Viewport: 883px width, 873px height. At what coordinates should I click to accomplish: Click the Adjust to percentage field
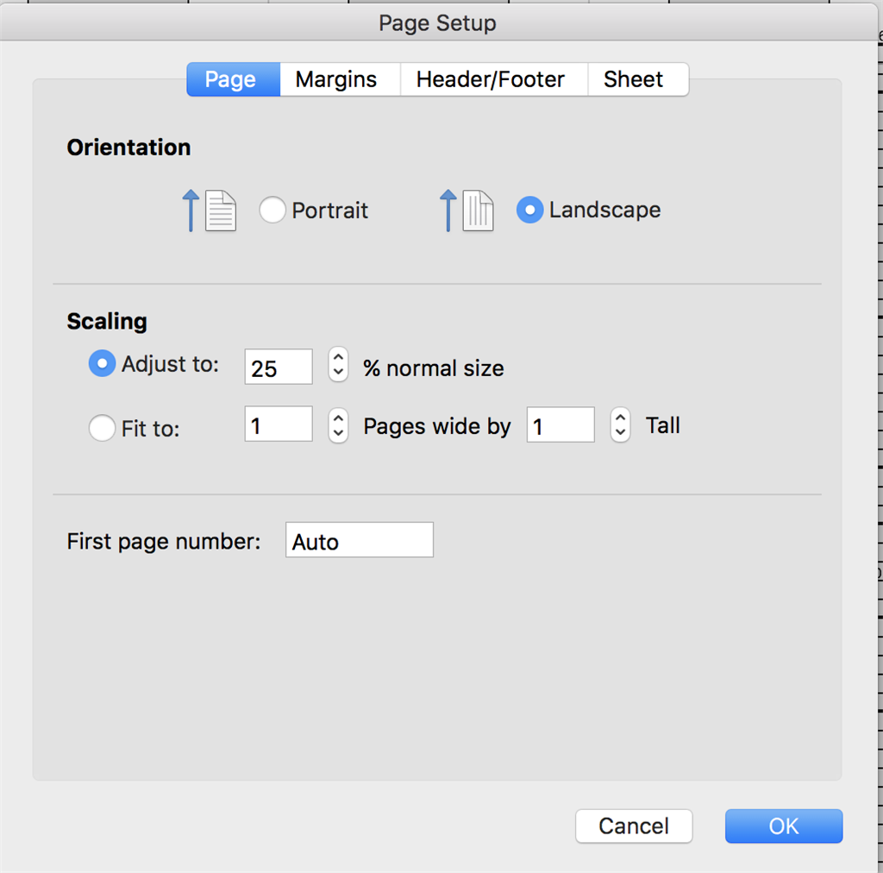click(278, 367)
